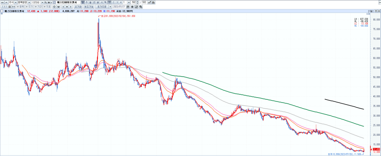Open the chart settings gear icon

tap(132, 6)
